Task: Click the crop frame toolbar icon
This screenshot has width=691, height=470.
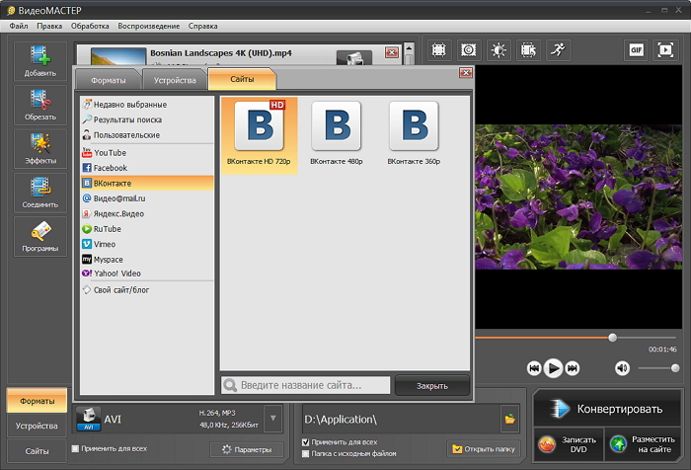Action: (438, 49)
